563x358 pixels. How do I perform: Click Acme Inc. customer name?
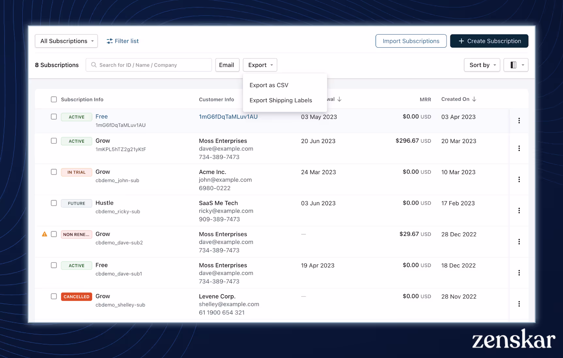coord(212,172)
